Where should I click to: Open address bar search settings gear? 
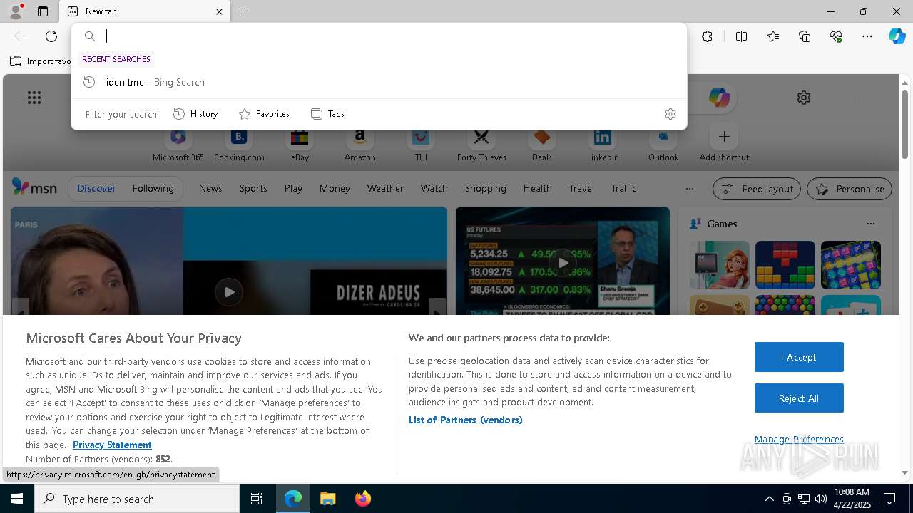click(x=670, y=114)
